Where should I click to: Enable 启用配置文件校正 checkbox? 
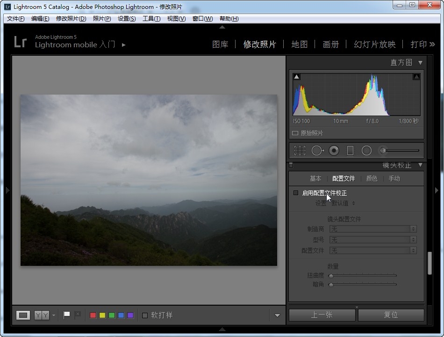click(295, 193)
